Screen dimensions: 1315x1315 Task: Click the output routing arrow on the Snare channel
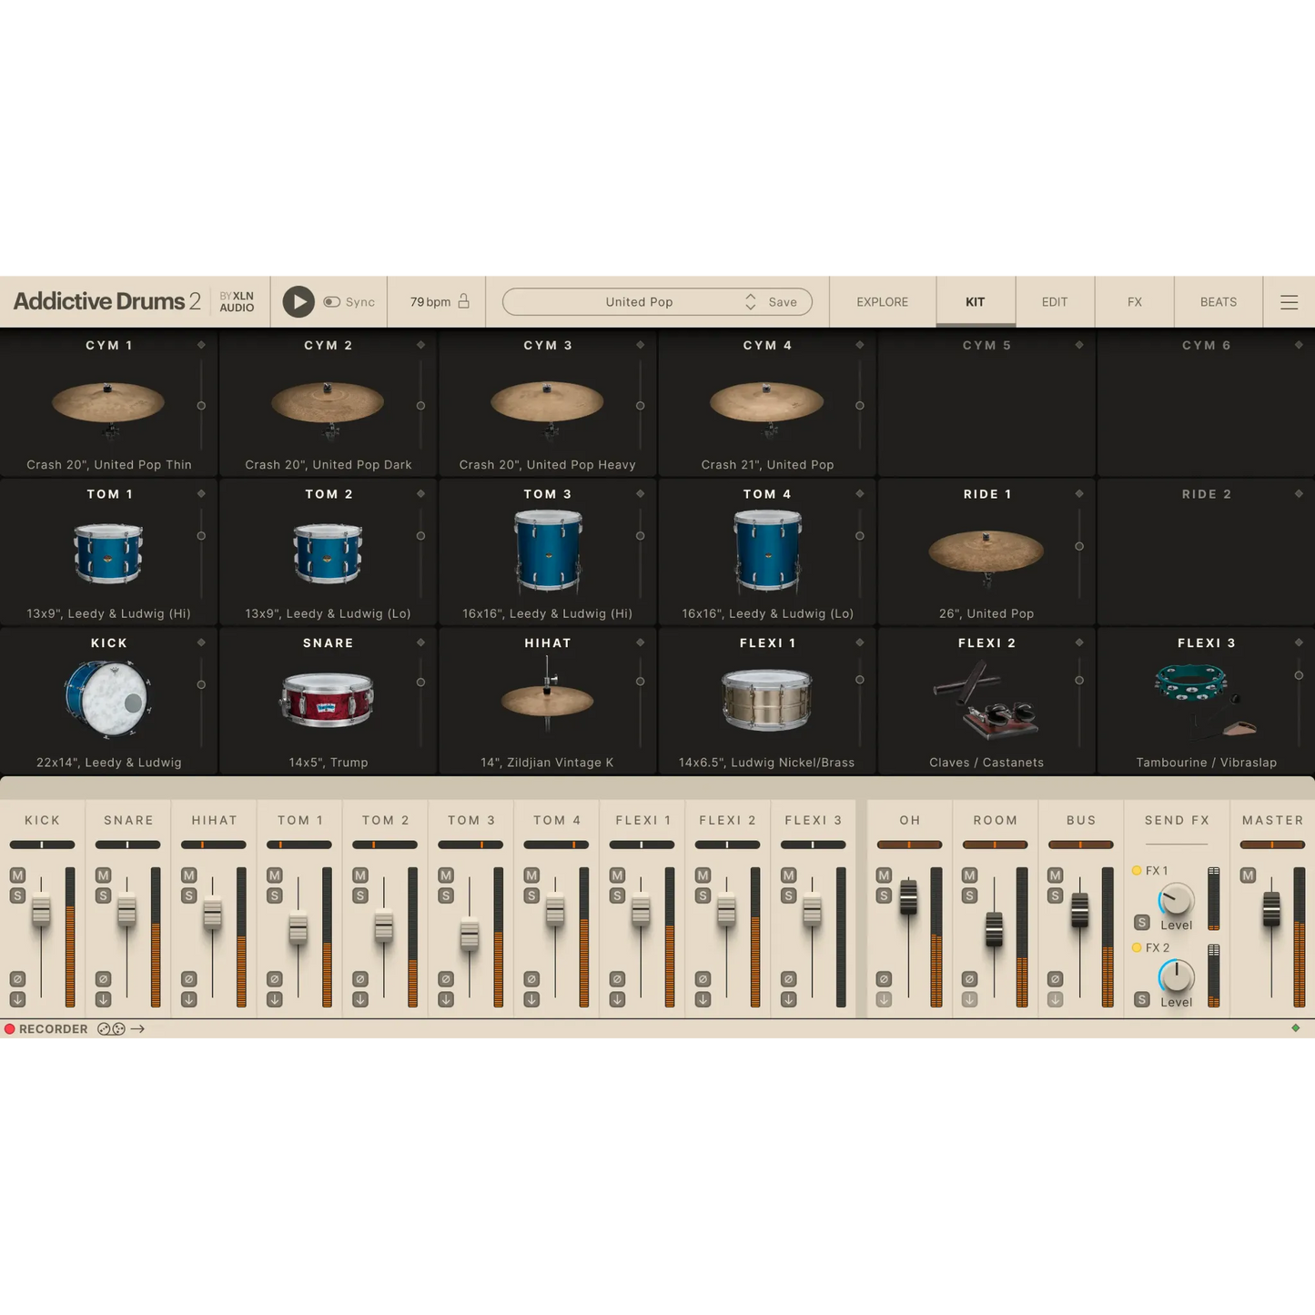(x=102, y=998)
